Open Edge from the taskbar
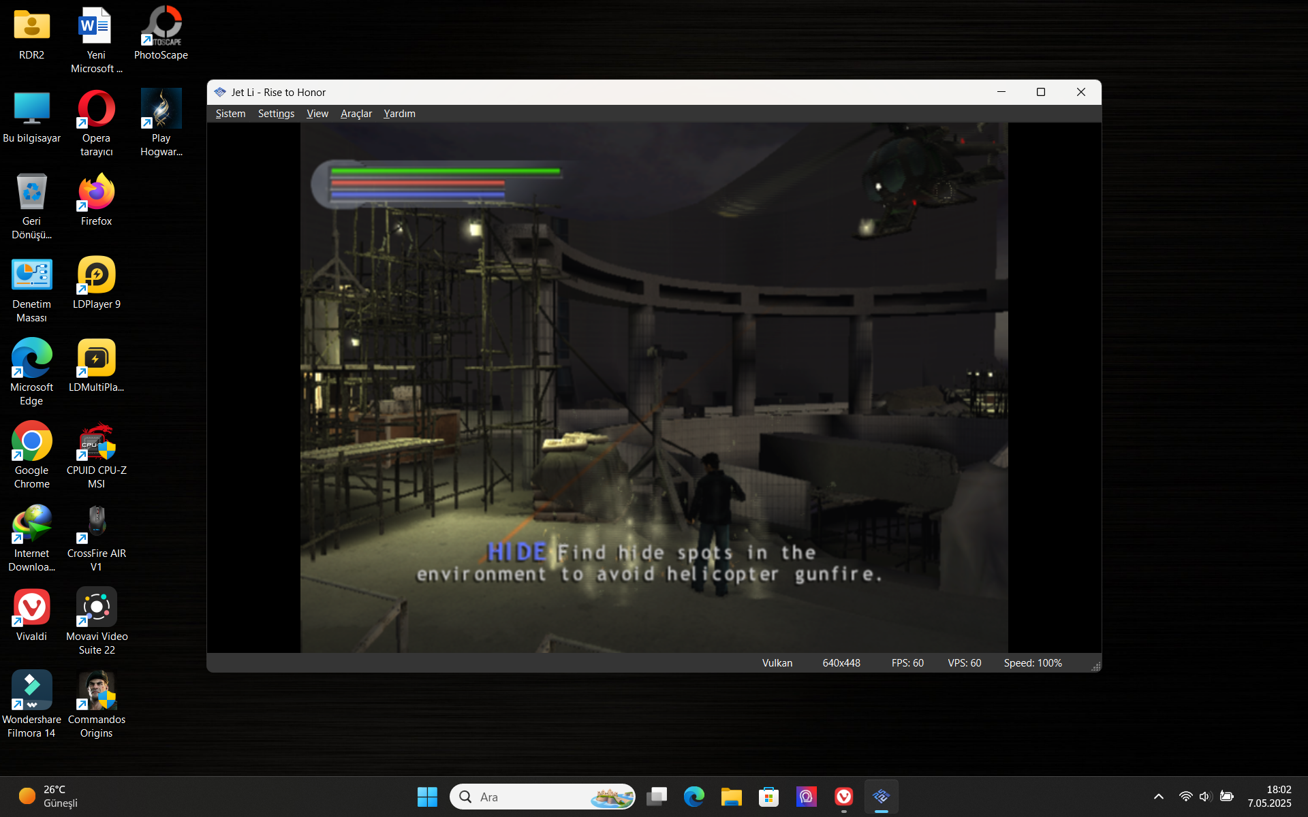This screenshot has width=1308, height=817. coord(694,797)
